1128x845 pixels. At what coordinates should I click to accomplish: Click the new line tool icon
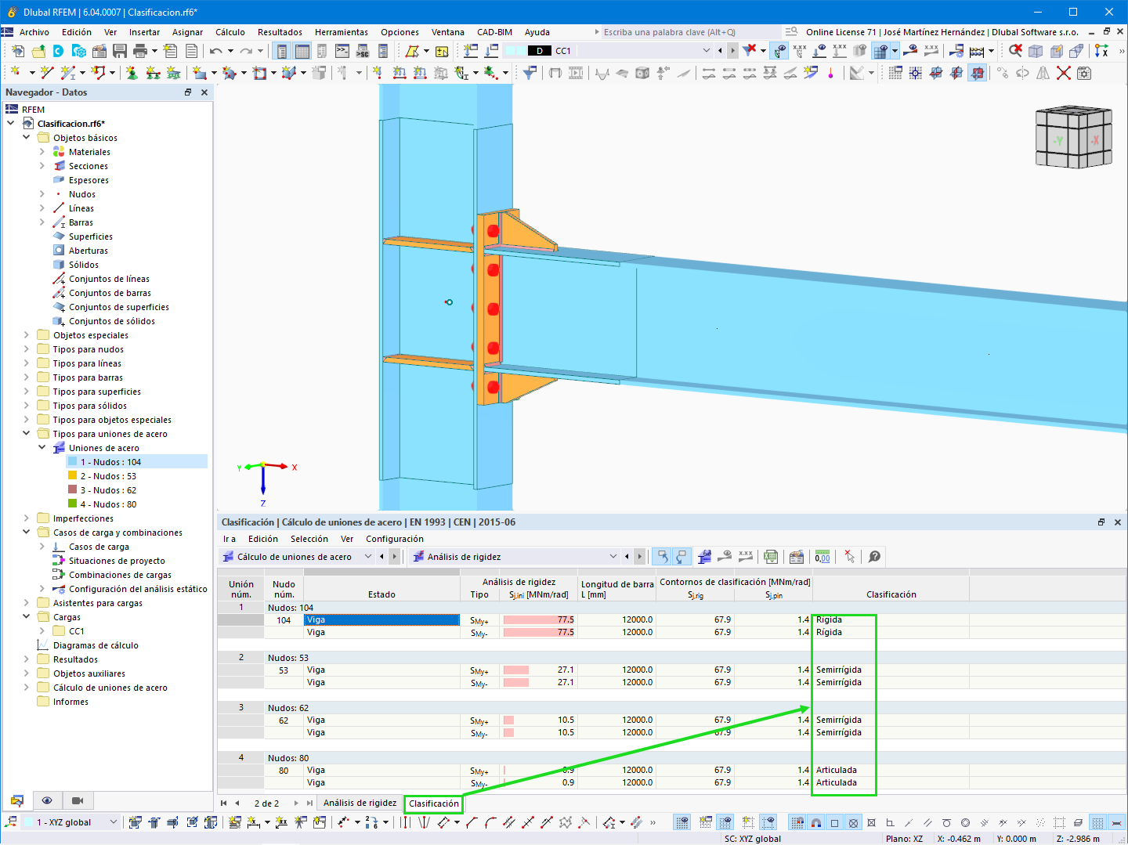[x=47, y=73]
